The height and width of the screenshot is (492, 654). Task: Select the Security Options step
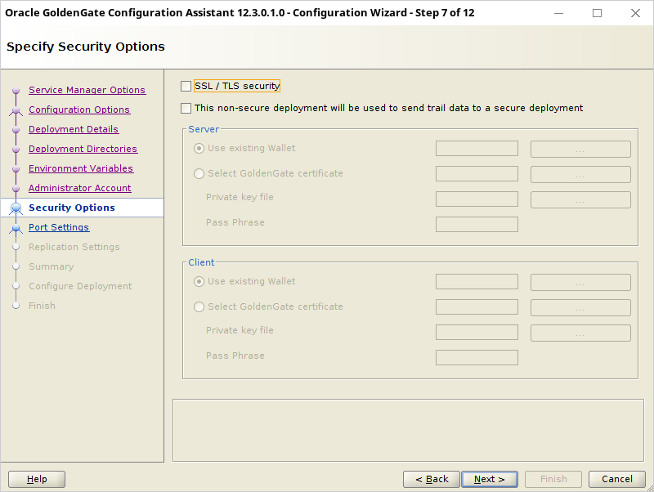72,208
